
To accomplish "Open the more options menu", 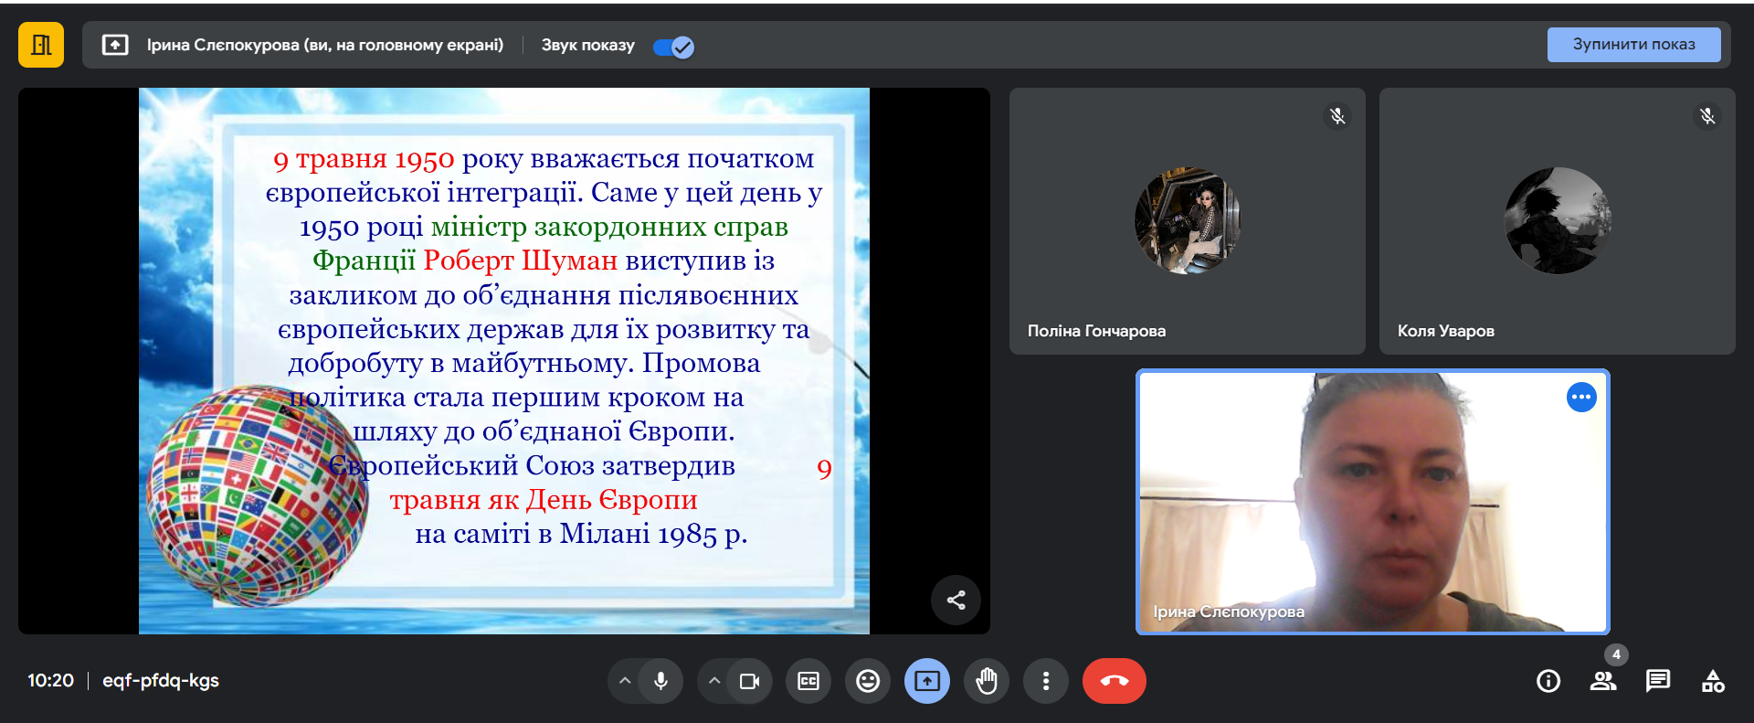I will (x=1046, y=681).
